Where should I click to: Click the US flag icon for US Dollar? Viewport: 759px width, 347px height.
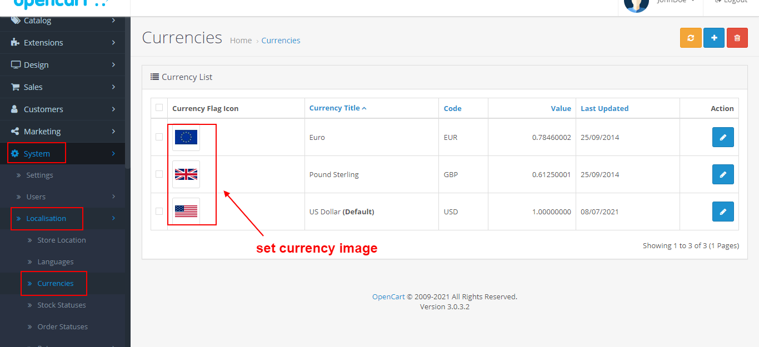click(x=186, y=211)
